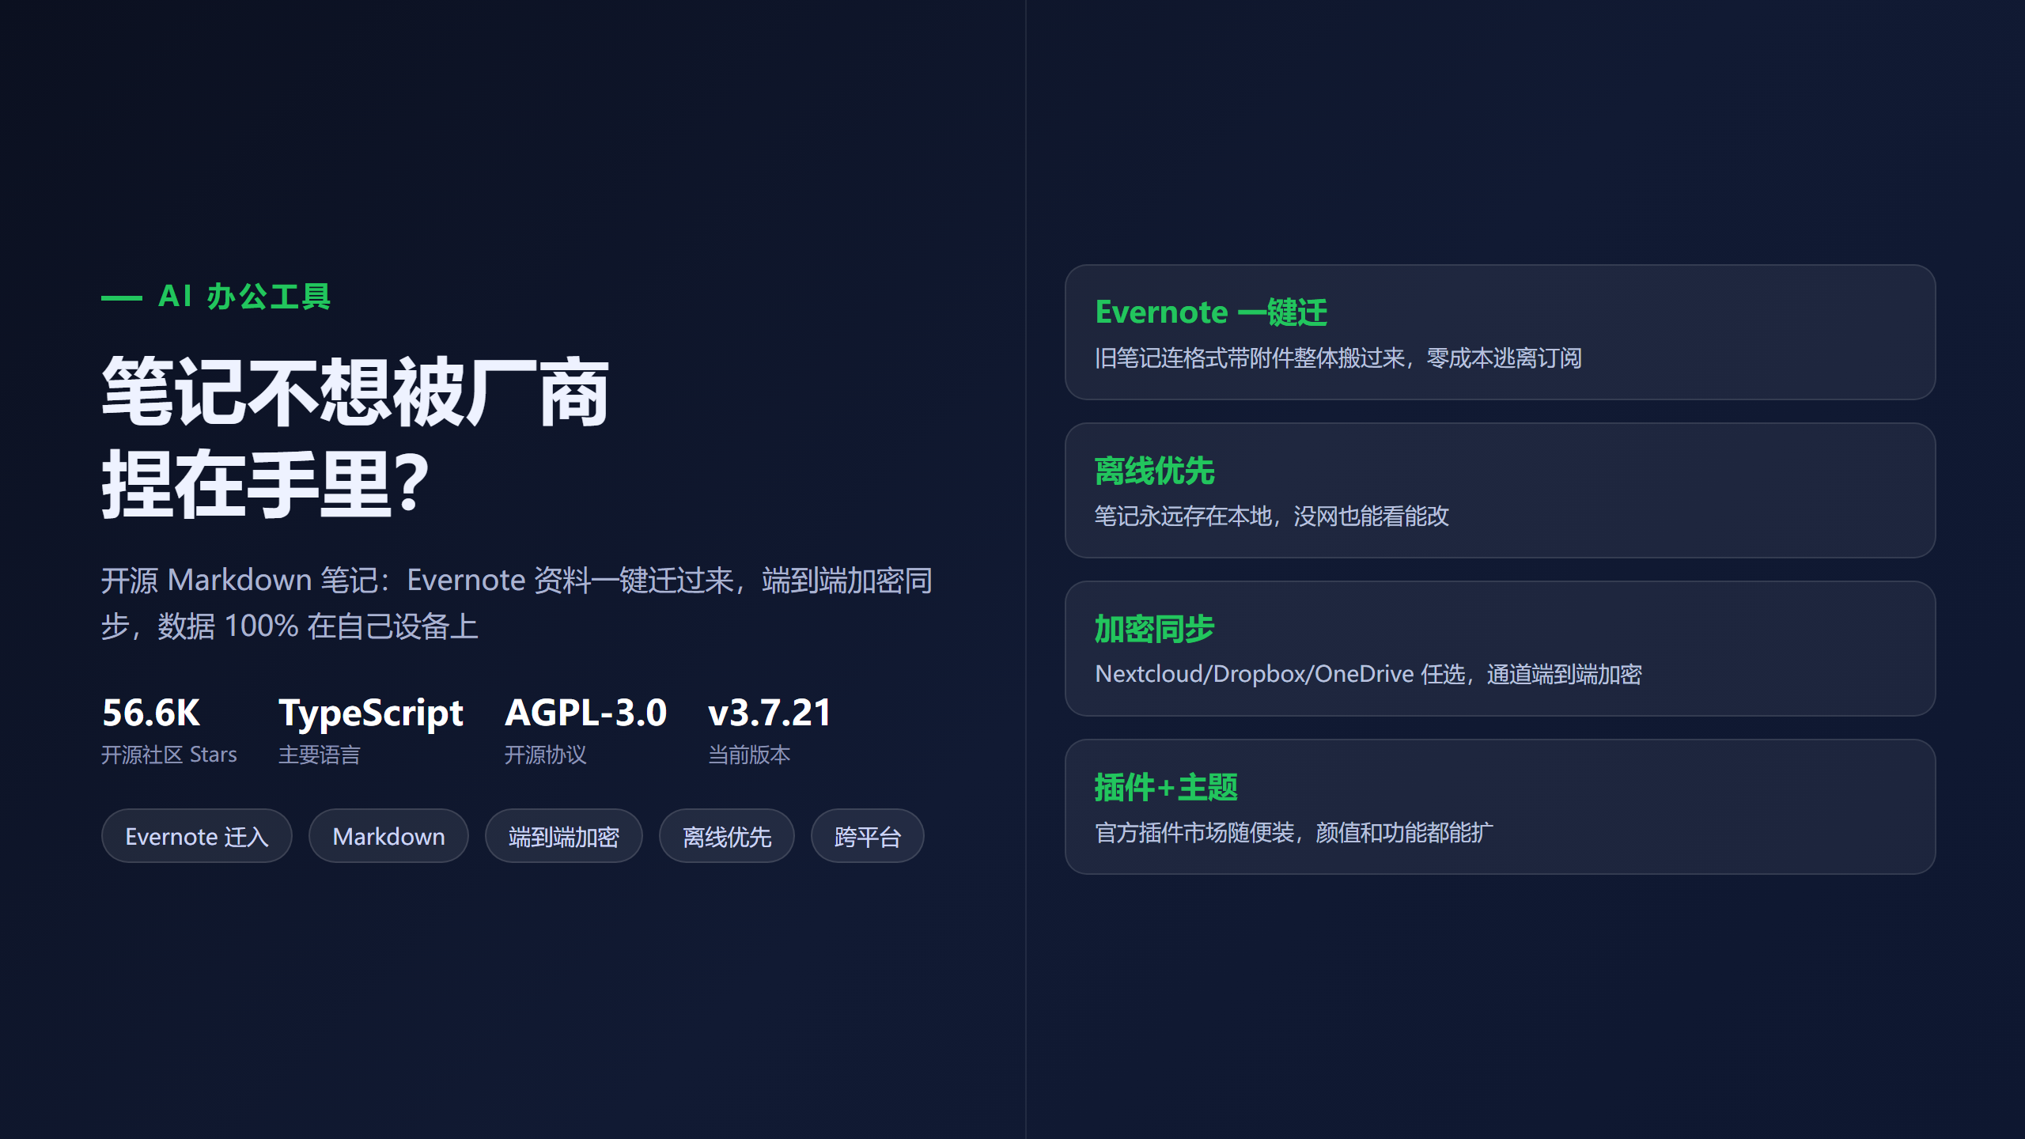2025x1139 pixels.
Task: Click the 跨平台 tag pill
Action: point(867,836)
